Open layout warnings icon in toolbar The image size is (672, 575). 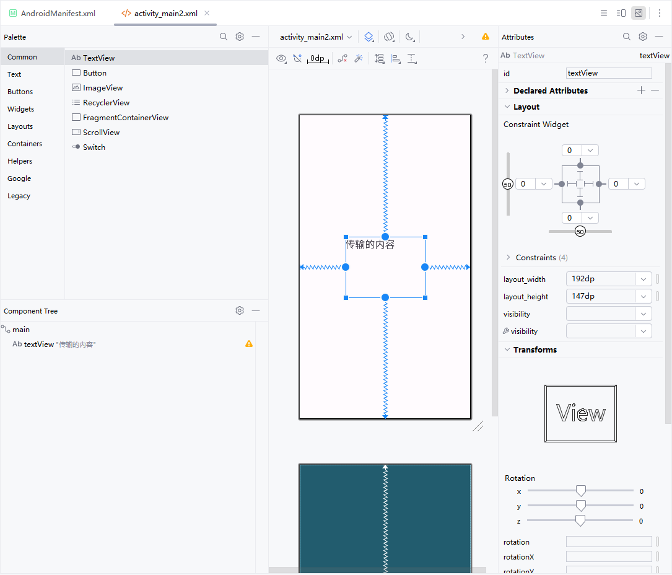pos(486,37)
